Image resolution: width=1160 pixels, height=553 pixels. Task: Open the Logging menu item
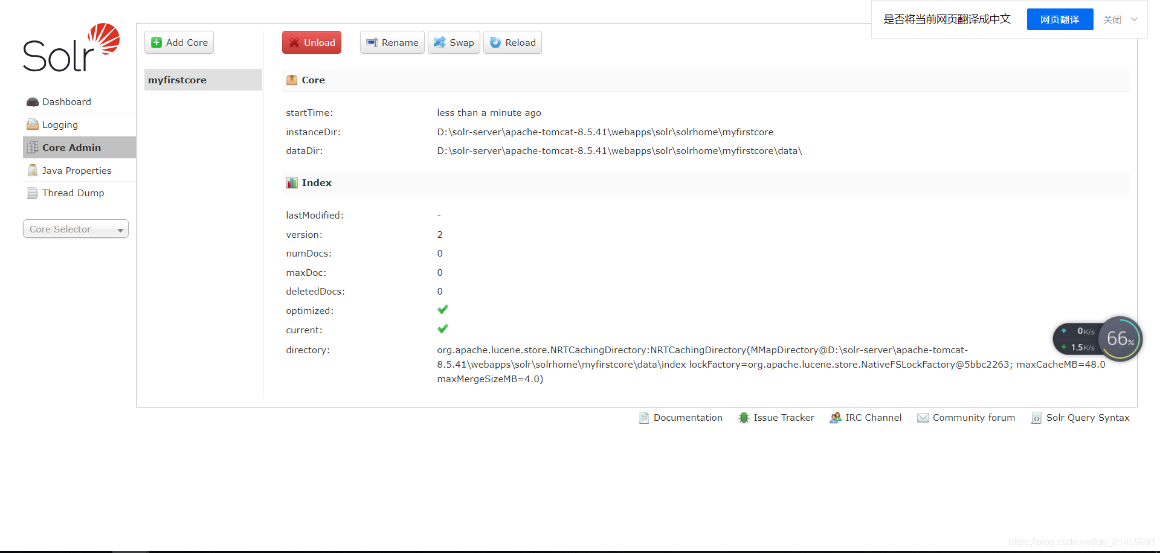pyautogui.click(x=79, y=124)
